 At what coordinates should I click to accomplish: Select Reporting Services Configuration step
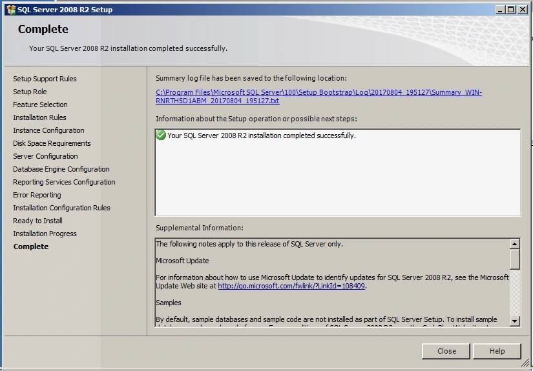tap(64, 182)
